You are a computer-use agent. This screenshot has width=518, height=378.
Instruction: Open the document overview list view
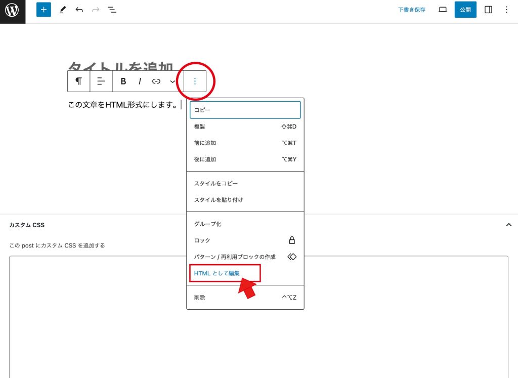coord(112,10)
